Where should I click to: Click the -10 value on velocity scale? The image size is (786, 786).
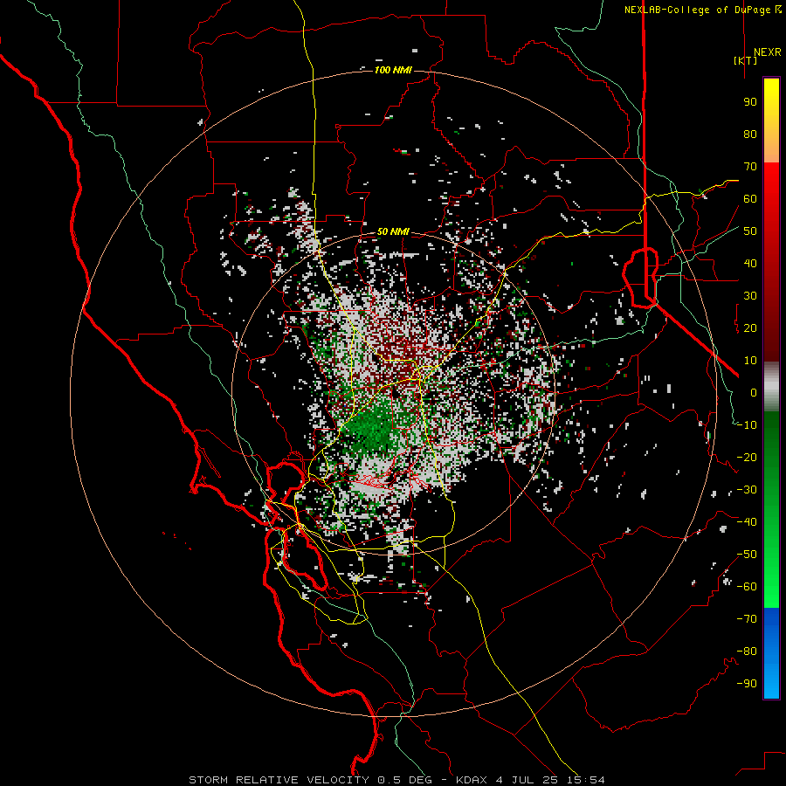[747, 425]
